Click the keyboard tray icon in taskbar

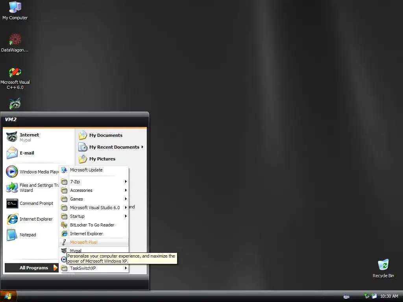[346, 296]
